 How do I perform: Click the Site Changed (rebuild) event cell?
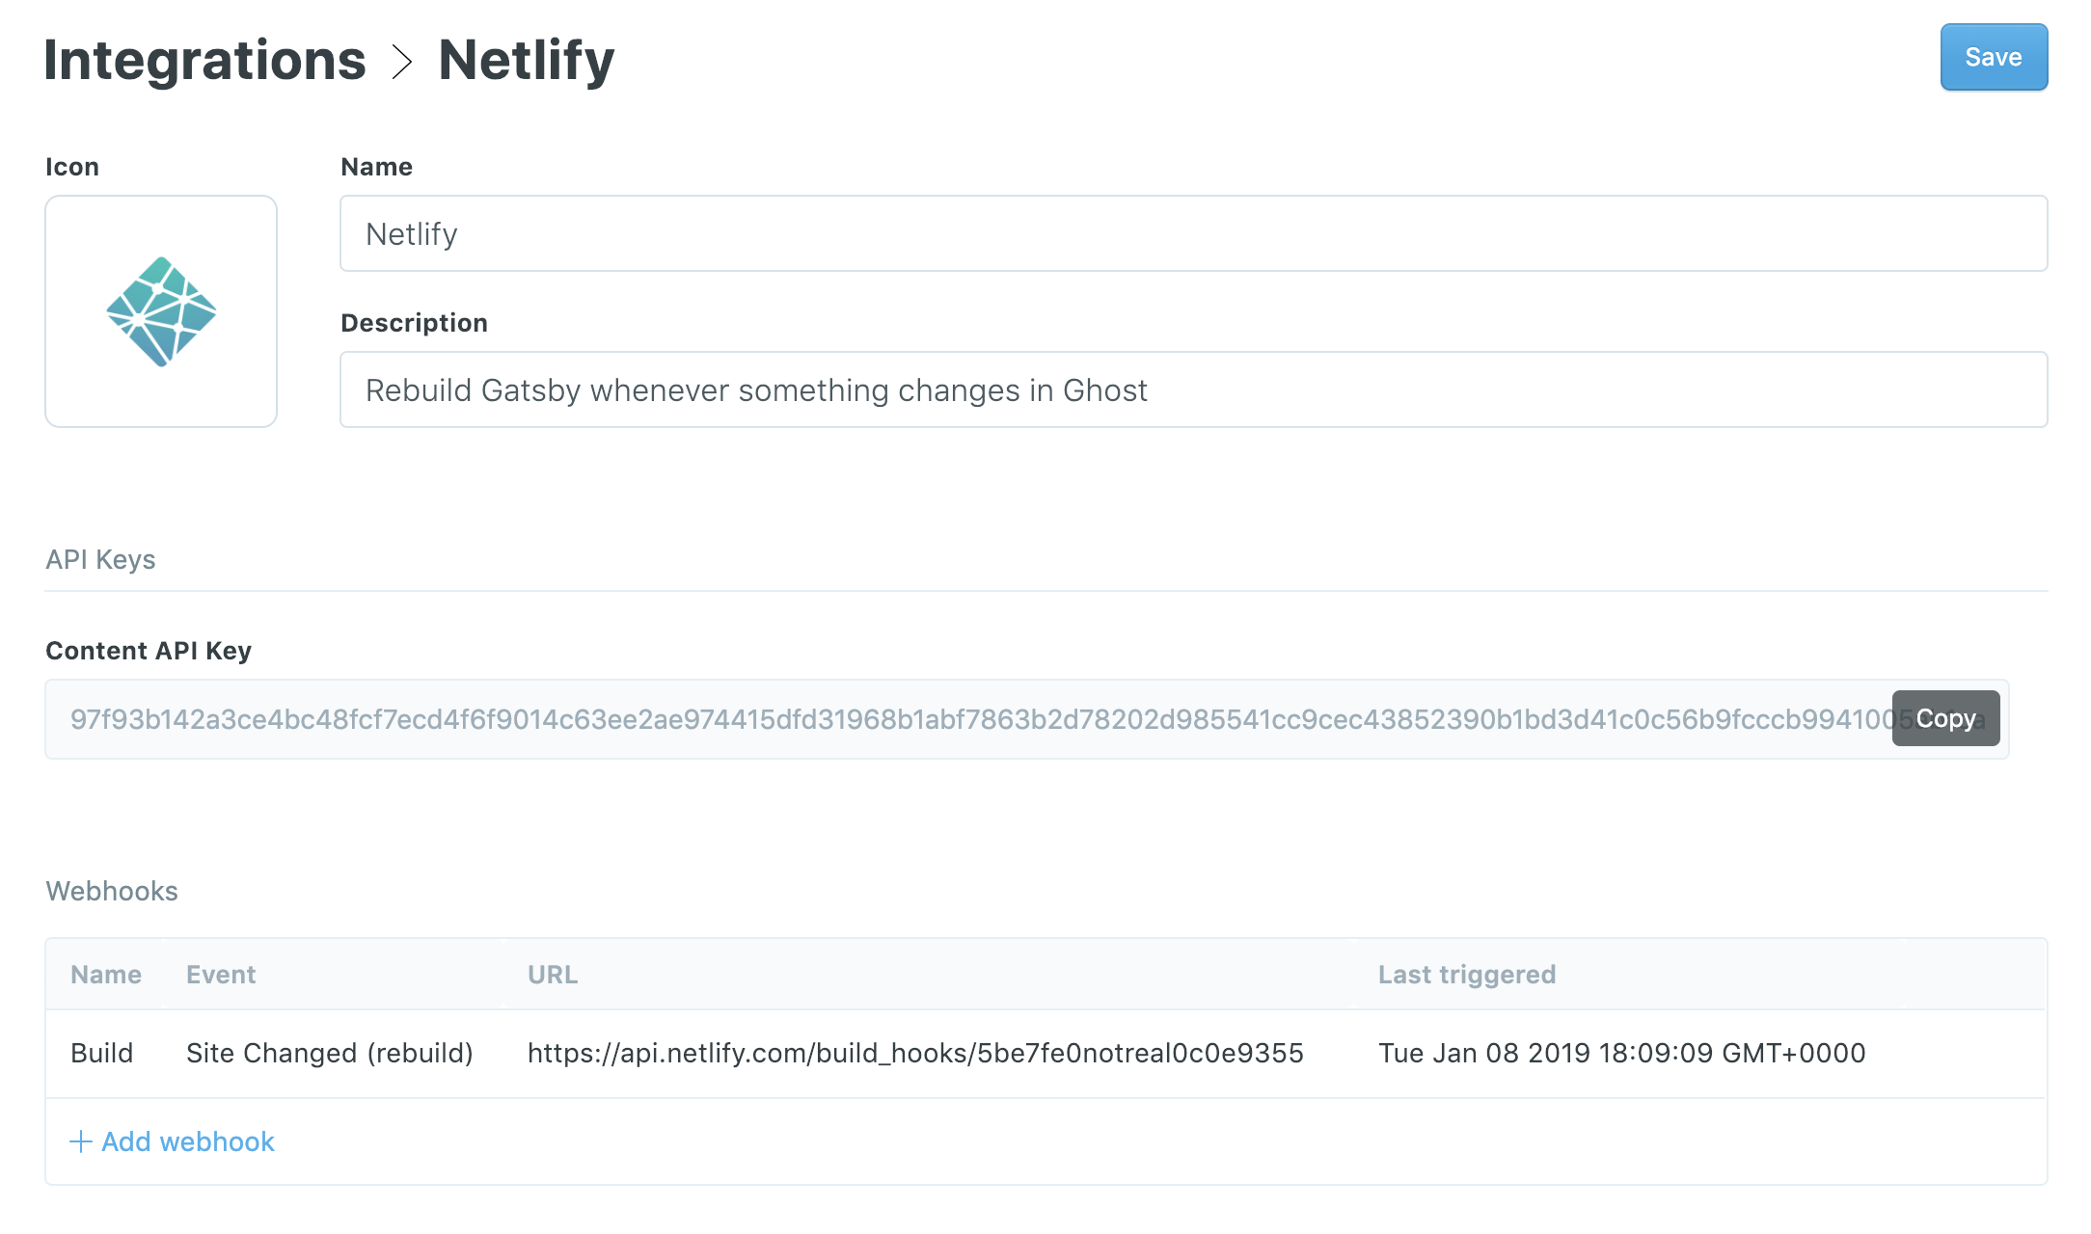[330, 1053]
